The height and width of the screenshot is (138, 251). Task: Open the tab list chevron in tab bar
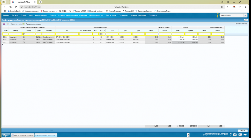pyautogui.click(x=8, y=2)
